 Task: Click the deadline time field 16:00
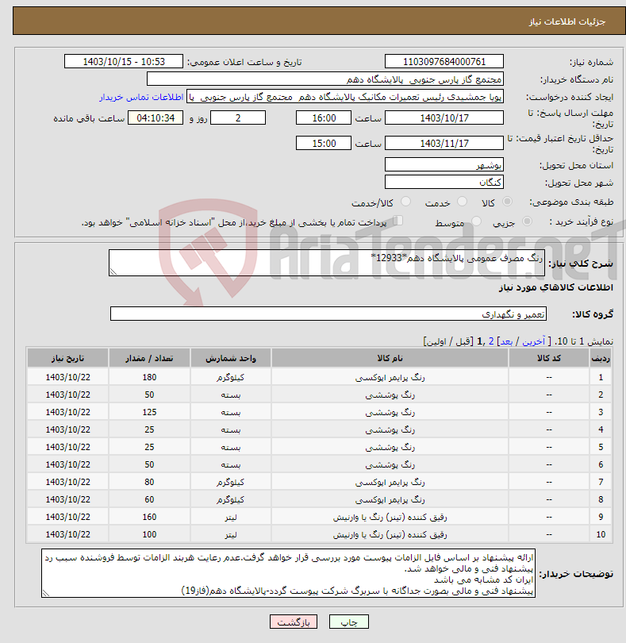click(324, 118)
